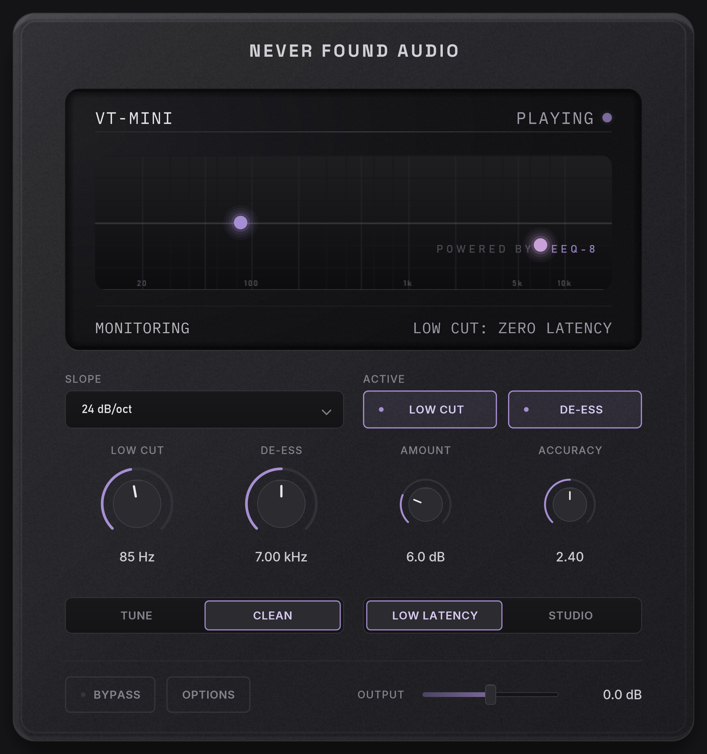
Task: Open the Slope dropdown showing 24 dB/oct
Action: pos(204,409)
